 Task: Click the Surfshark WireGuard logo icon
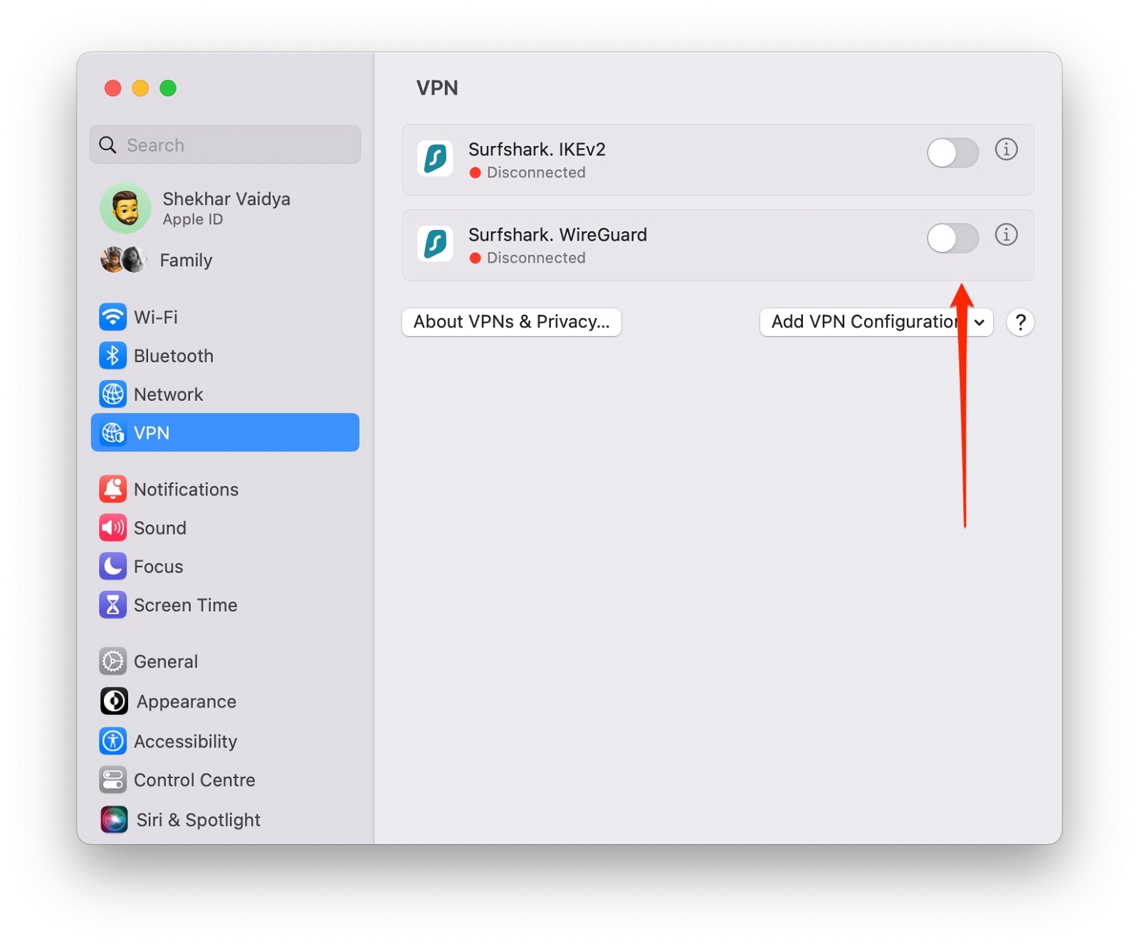click(435, 244)
